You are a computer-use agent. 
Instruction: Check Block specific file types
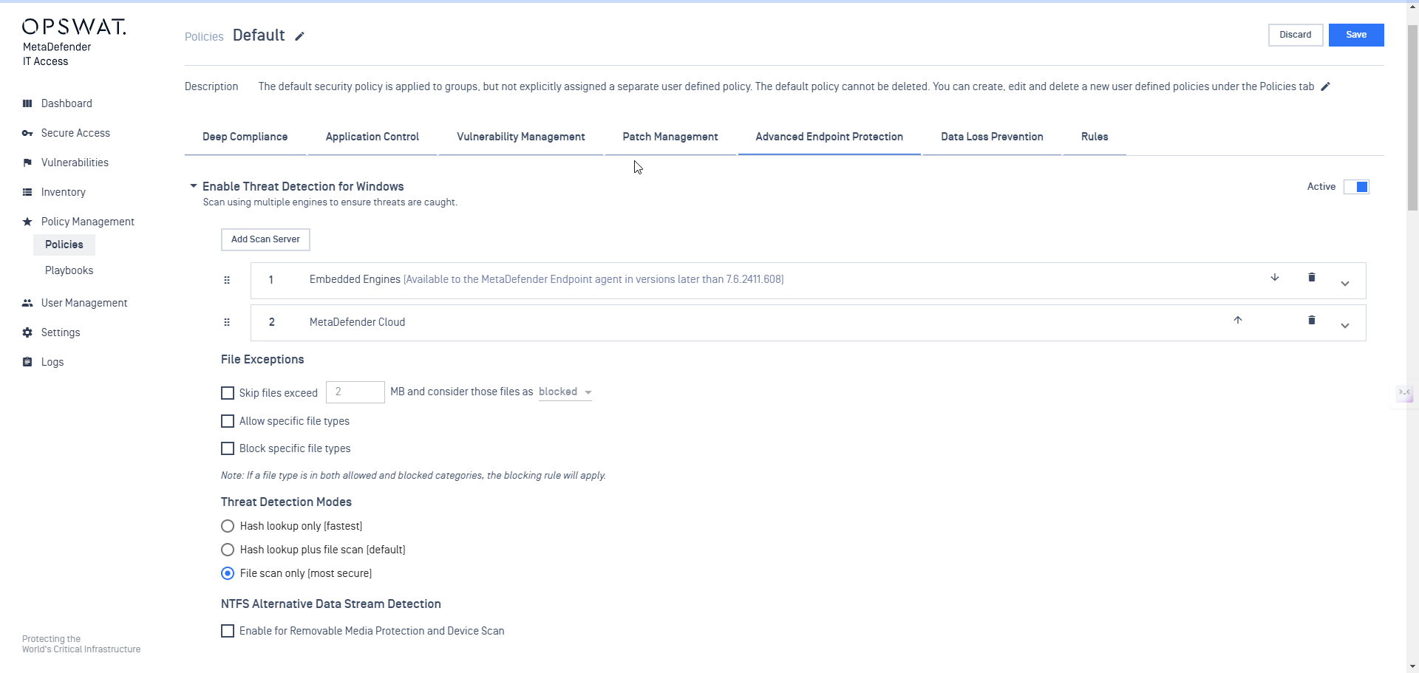click(x=228, y=448)
